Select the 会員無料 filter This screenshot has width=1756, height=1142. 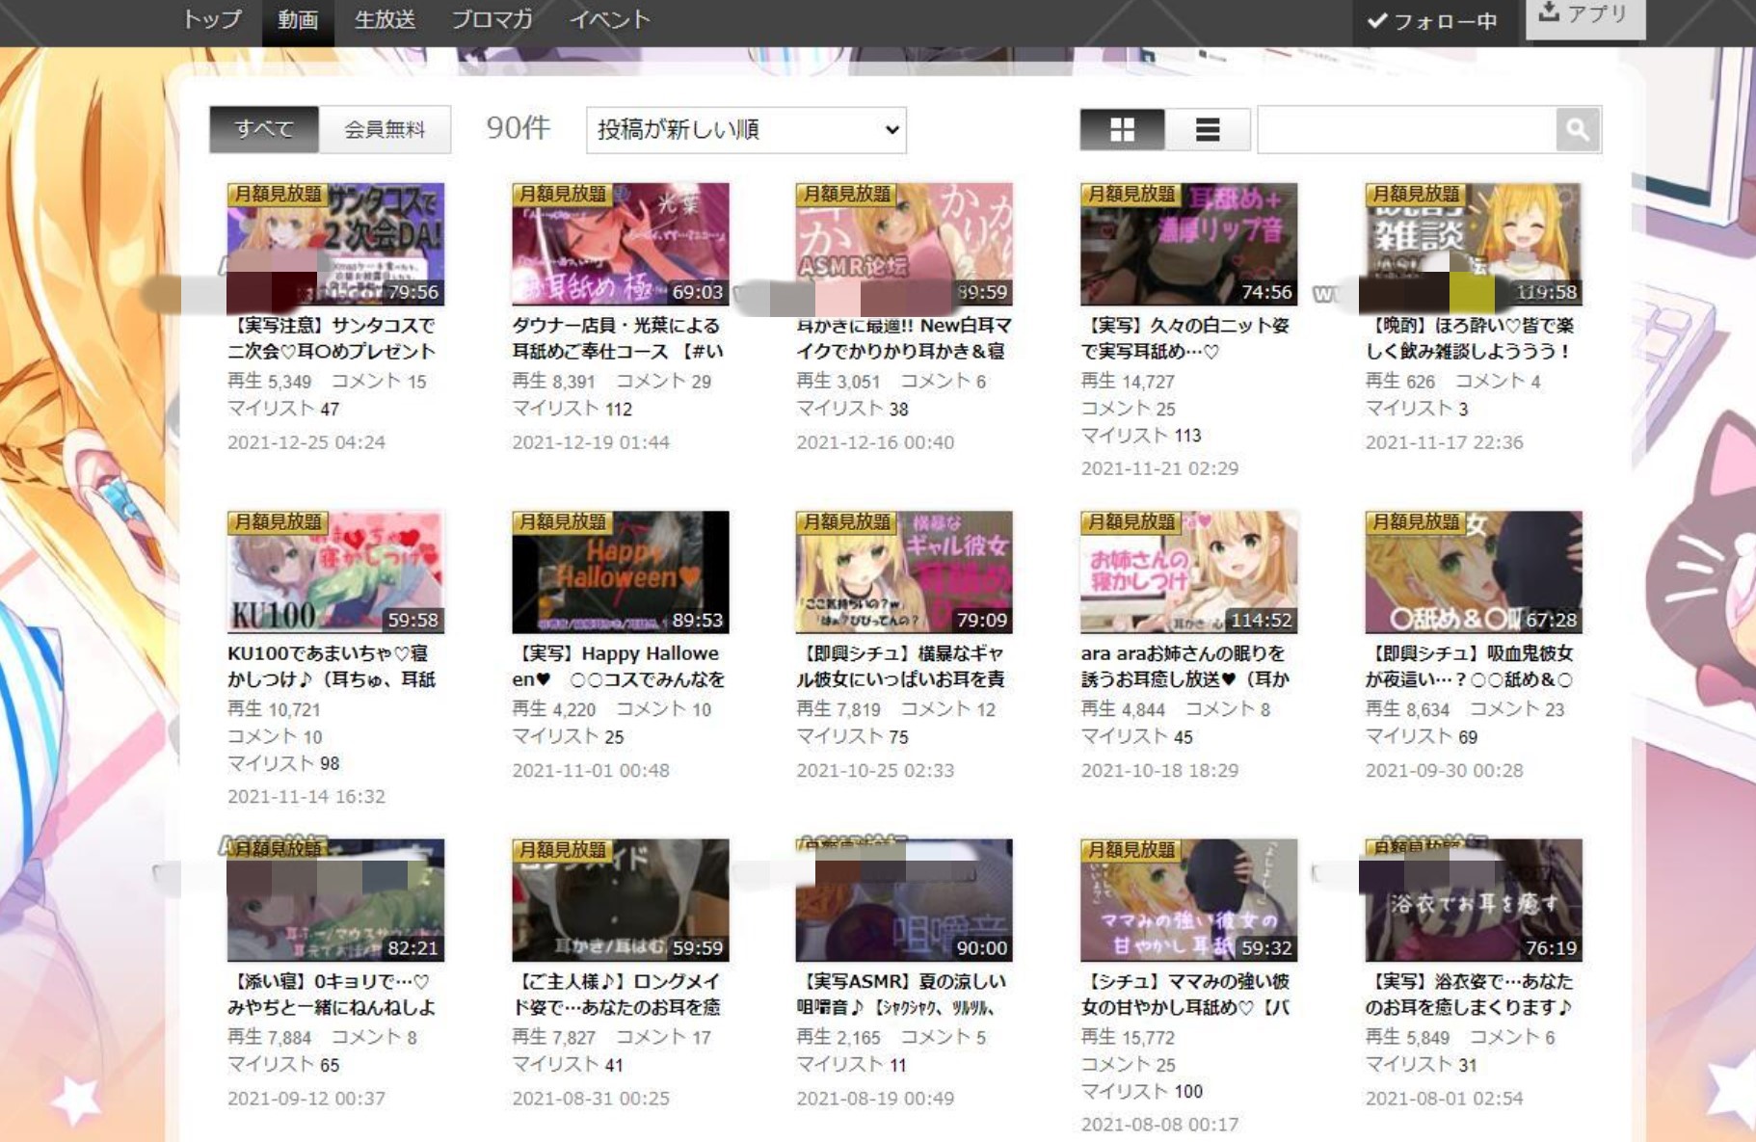click(384, 129)
